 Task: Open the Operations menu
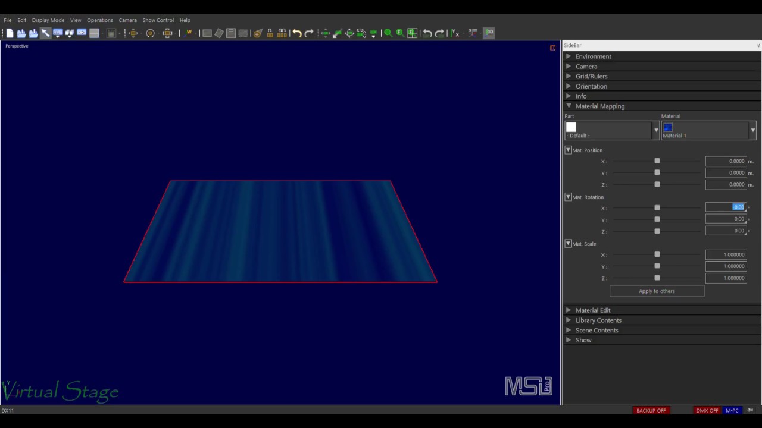click(100, 20)
